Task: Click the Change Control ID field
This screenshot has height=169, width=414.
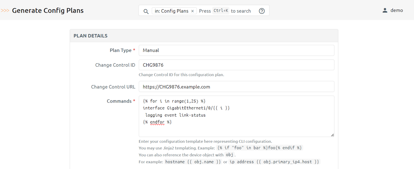Action: 236,65
